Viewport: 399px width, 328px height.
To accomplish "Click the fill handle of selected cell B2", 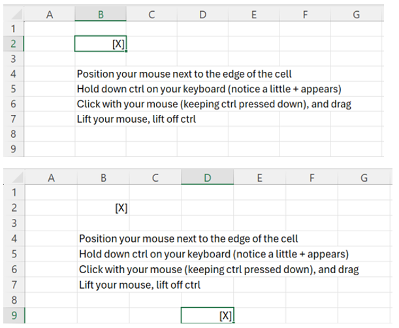I will coord(126,51).
